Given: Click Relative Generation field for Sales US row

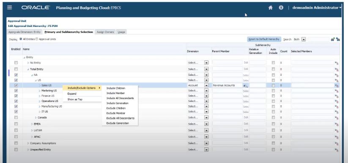Looking at the screenshot, I should pyautogui.click(x=258, y=86).
